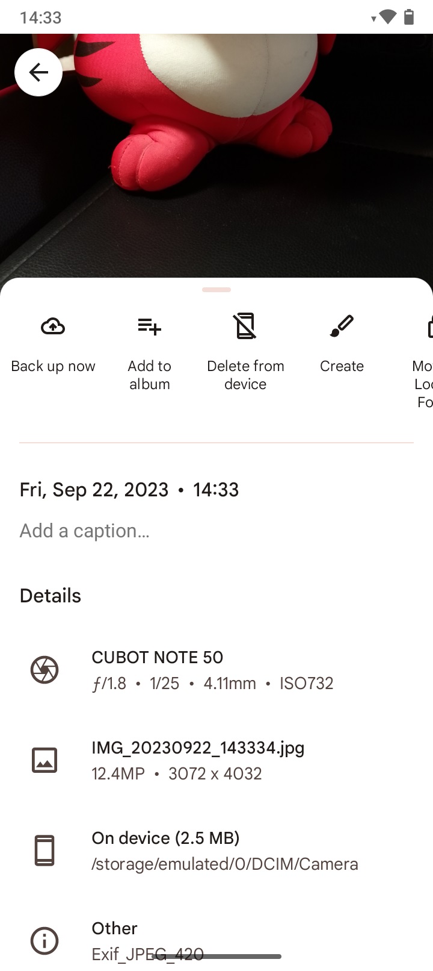Tap the plush toy photo preview
This screenshot has height=971, width=433.
pos(216,157)
